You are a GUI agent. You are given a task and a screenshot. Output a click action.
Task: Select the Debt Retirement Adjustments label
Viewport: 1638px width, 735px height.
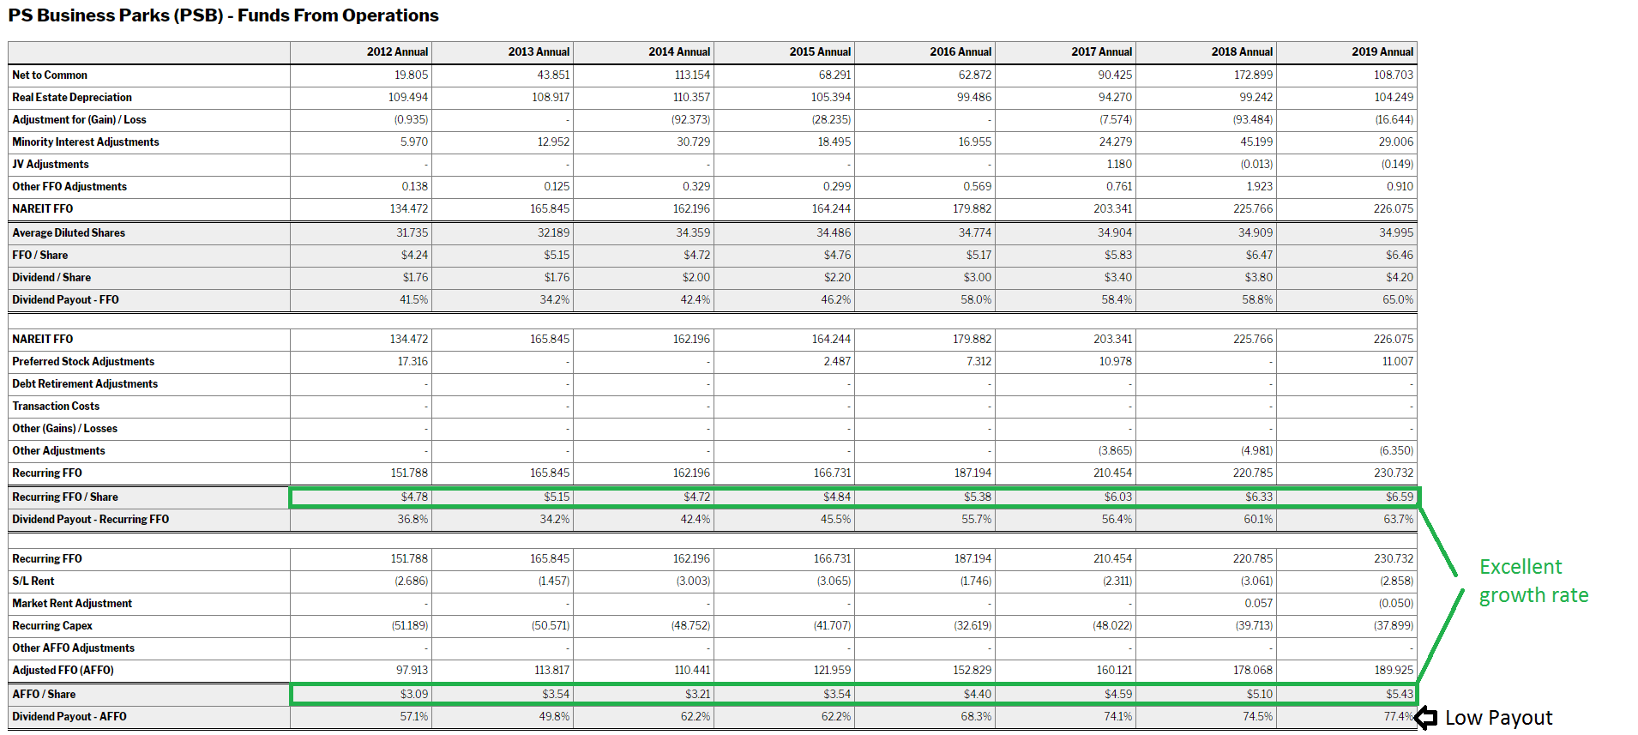(x=85, y=384)
